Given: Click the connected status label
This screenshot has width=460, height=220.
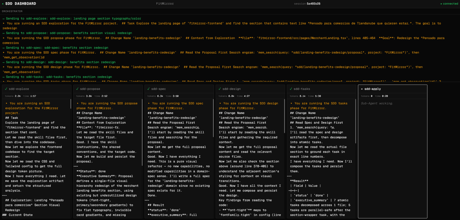Looking at the screenshot, I should [x=450, y=3].
